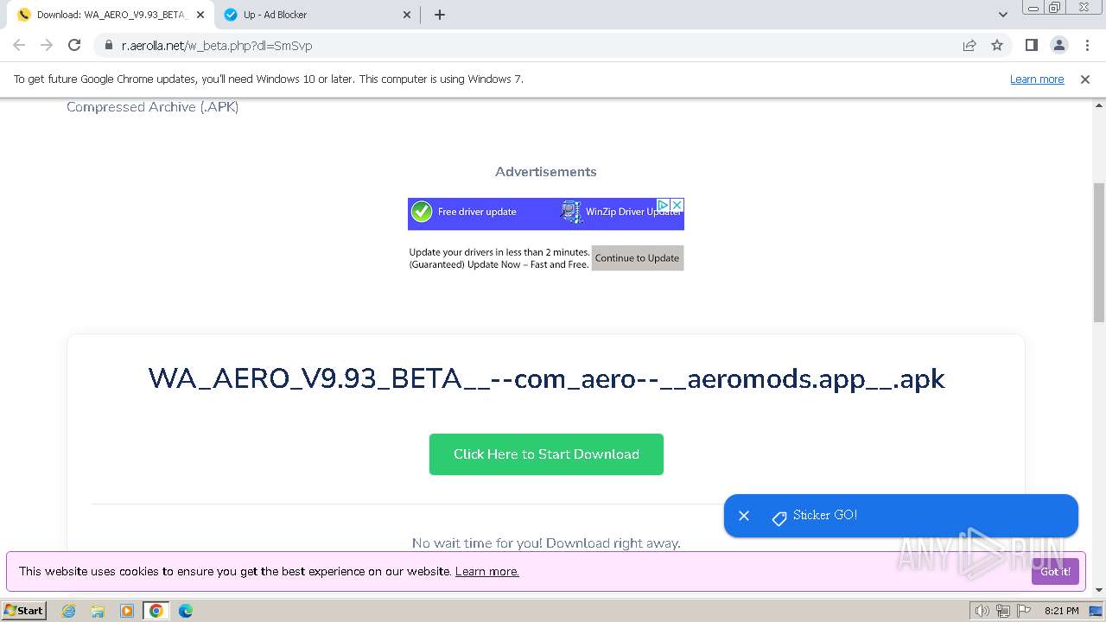Open Microsoft Edge from taskbar

point(186,611)
